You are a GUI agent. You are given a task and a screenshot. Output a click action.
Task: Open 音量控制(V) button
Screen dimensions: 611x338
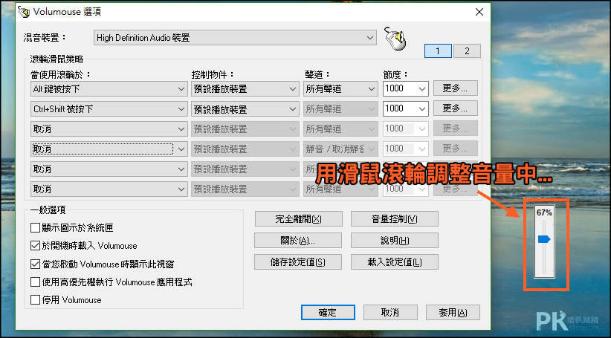tap(395, 219)
